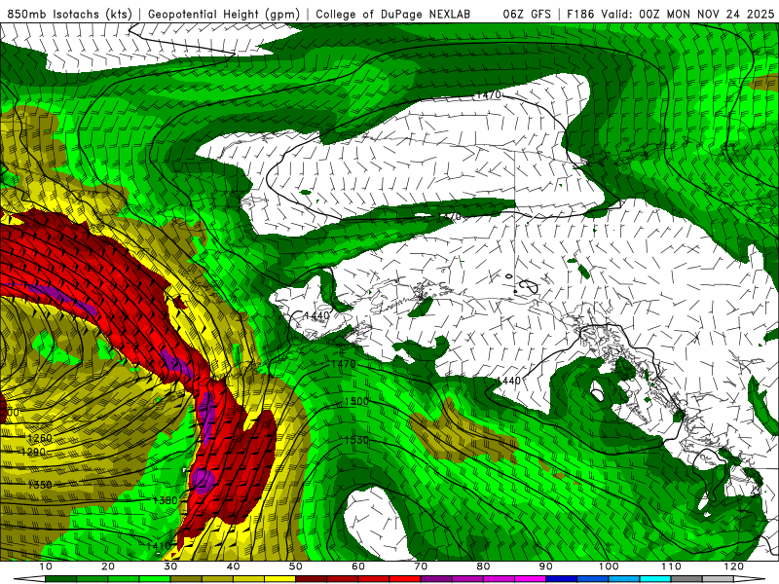Click the color scale value 90
The width and height of the screenshot is (779, 584).
point(546,566)
